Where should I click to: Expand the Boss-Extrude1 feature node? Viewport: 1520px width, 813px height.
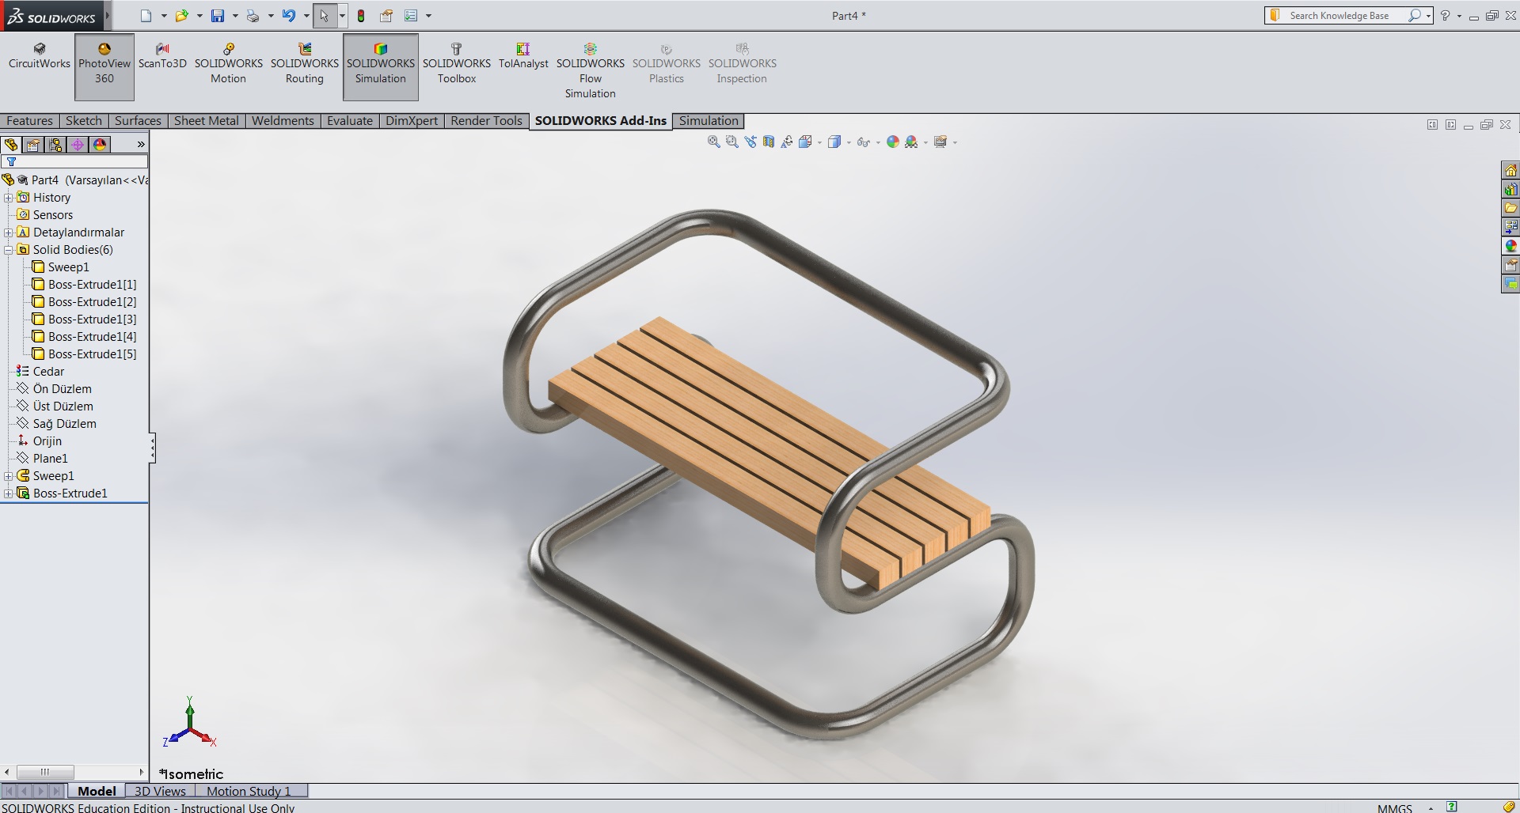pyautogui.click(x=9, y=493)
